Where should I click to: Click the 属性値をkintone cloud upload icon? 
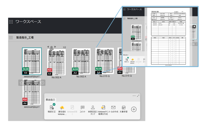pos(62,108)
